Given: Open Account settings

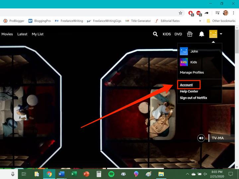Looking at the screenshot, I should (x=186, y=85).
